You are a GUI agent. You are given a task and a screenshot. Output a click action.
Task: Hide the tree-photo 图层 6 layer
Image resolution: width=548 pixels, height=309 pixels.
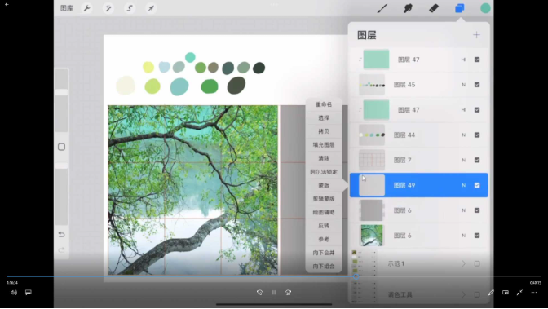(477, 236)
